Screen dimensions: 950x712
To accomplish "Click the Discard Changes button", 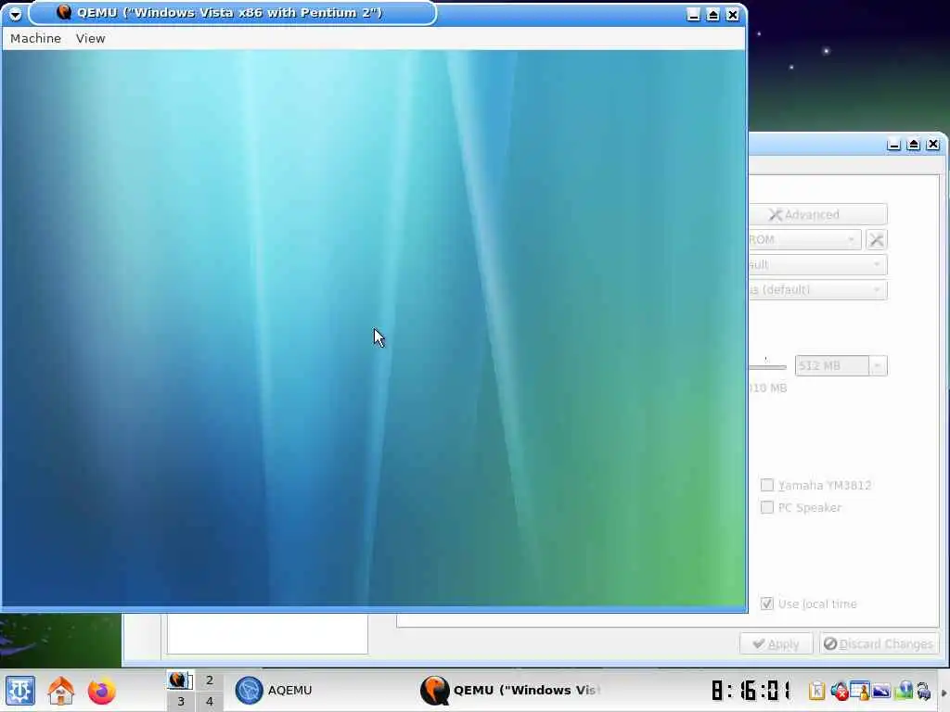I will pyautogui.click(x=879, y=643).
